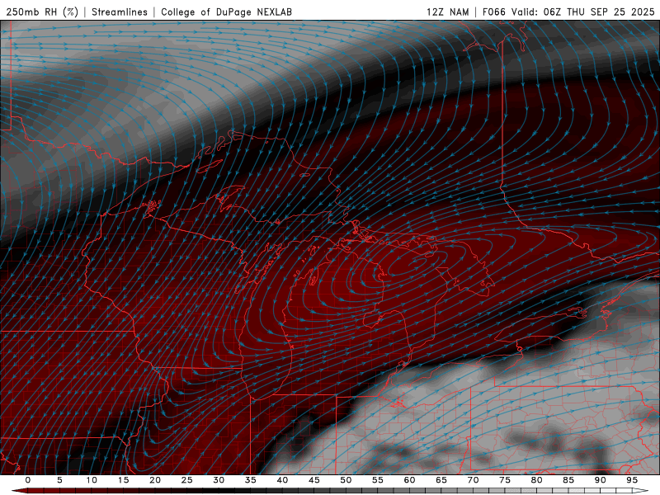Image resolution: width=660 pixels, height=495 pixels.
Task: Click the '250mb RH (%)' title text
Action: 42,12
